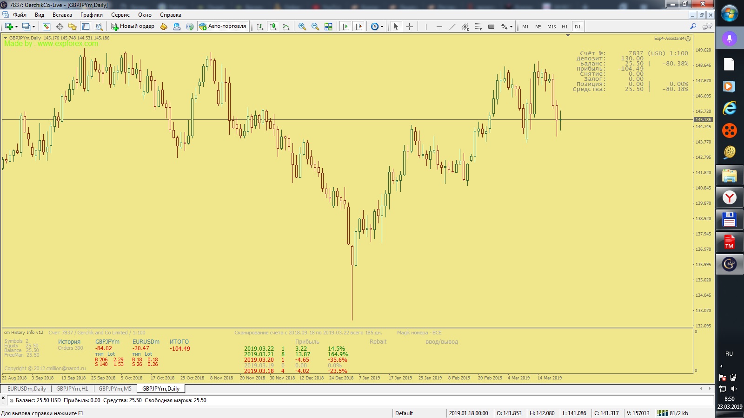Select the arrows drawing tool
Screen dimensions: 744x418
click(x=504, y=26)
